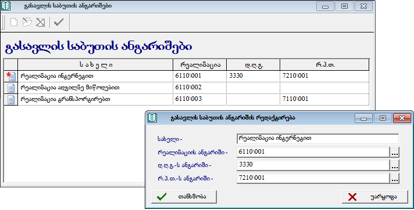This screenshot has height=210, width=414.
Task: Minimize the main accounts window
Action: click(325, 6)
